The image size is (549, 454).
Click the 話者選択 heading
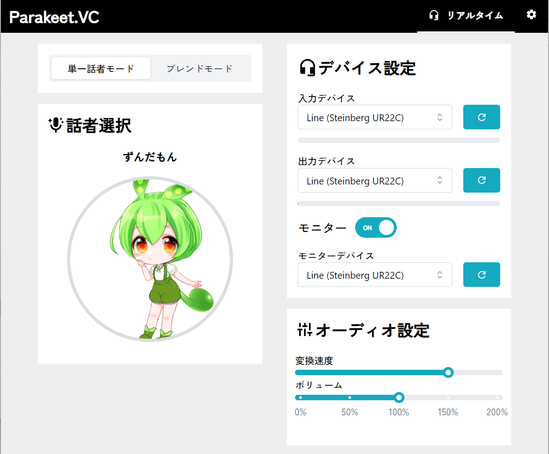coord(99,125)
